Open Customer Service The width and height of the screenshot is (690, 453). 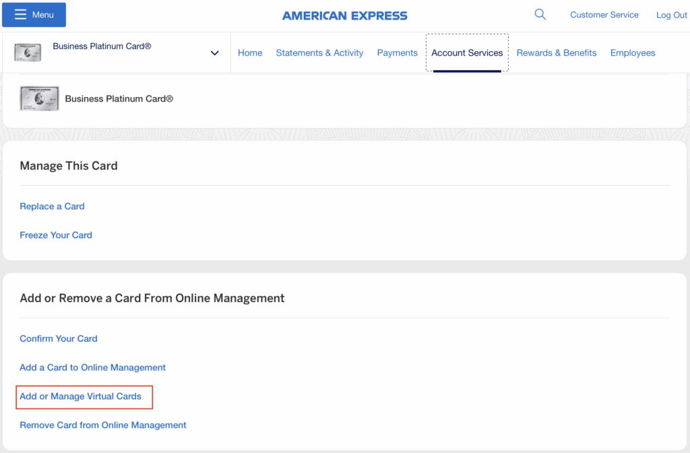[604, 14]
